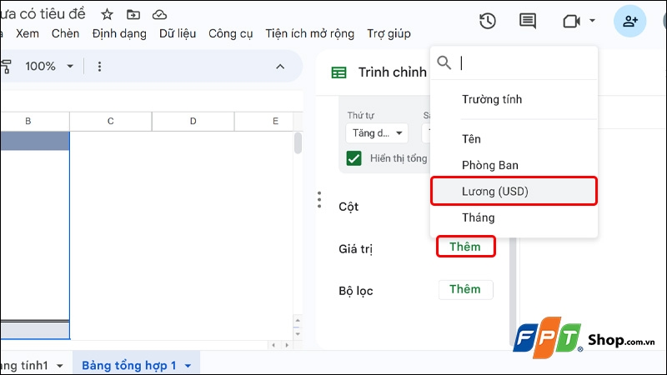Image resolution: width=667 pixels, height=375 pixels.
Task: Click the scroll down arrow of the sheet
Action: [298, 334]
